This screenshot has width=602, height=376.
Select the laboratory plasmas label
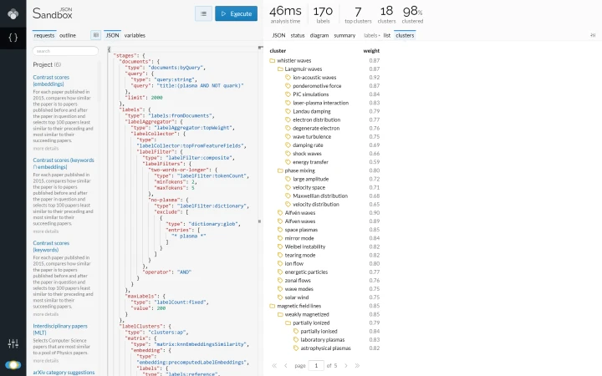click(x=323, y=339)
